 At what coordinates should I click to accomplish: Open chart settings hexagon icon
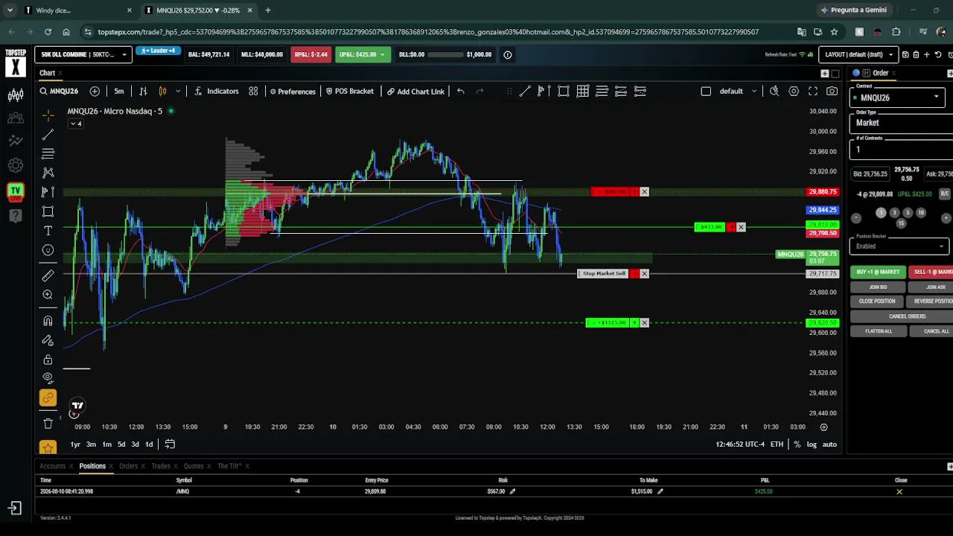(x=794, y=92)
